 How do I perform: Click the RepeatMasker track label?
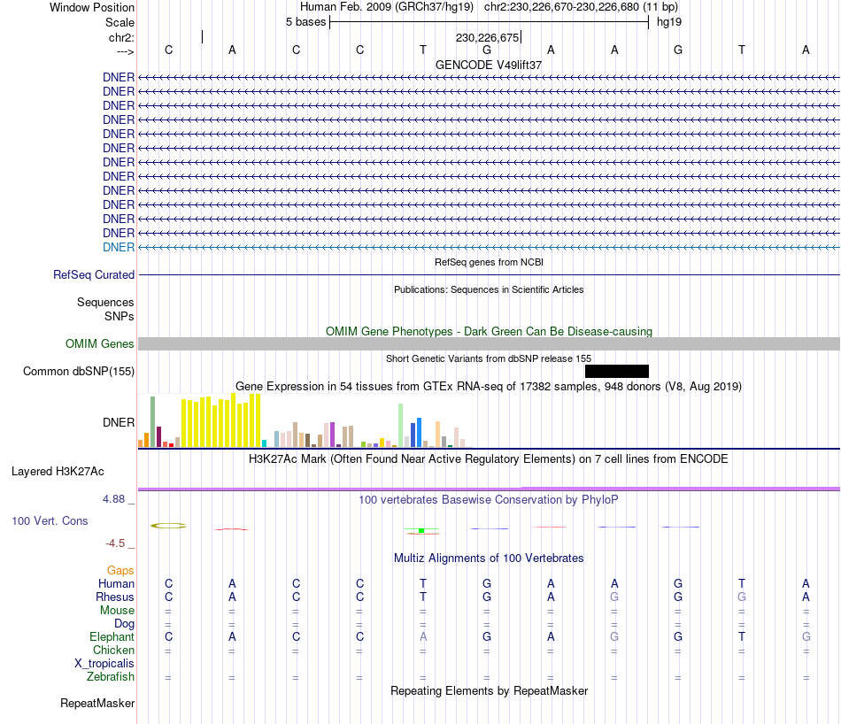[x=97, y=703]
